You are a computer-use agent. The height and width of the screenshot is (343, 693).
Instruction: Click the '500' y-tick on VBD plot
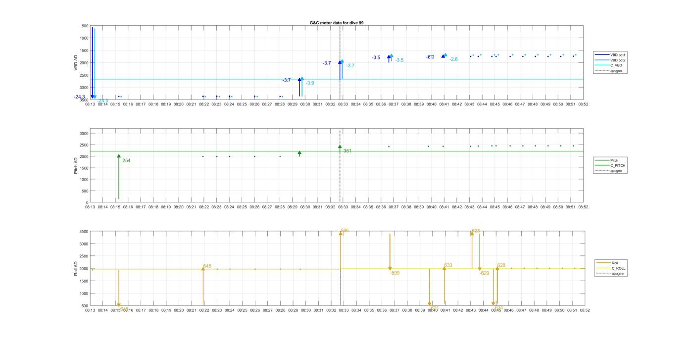(85, 26)
